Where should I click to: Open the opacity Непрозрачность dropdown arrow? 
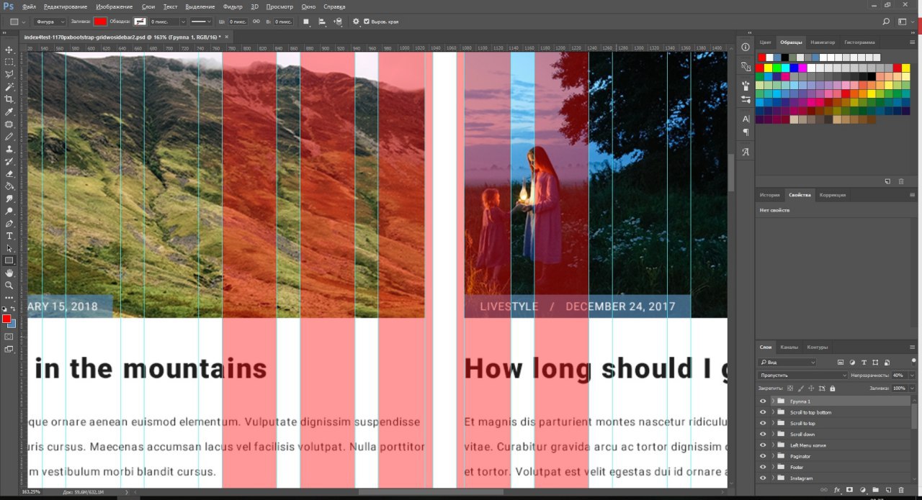tap(912, 376)
